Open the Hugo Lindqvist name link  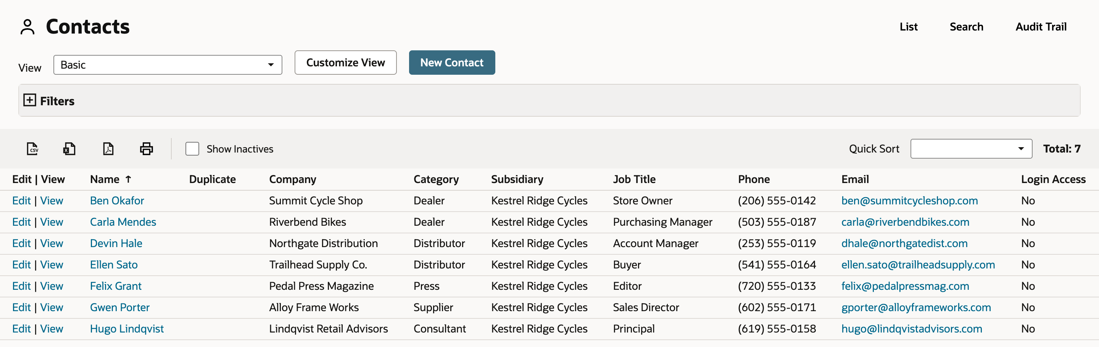click(x=127, y=329)
